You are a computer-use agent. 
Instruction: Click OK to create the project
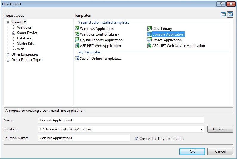pos(192,152)
